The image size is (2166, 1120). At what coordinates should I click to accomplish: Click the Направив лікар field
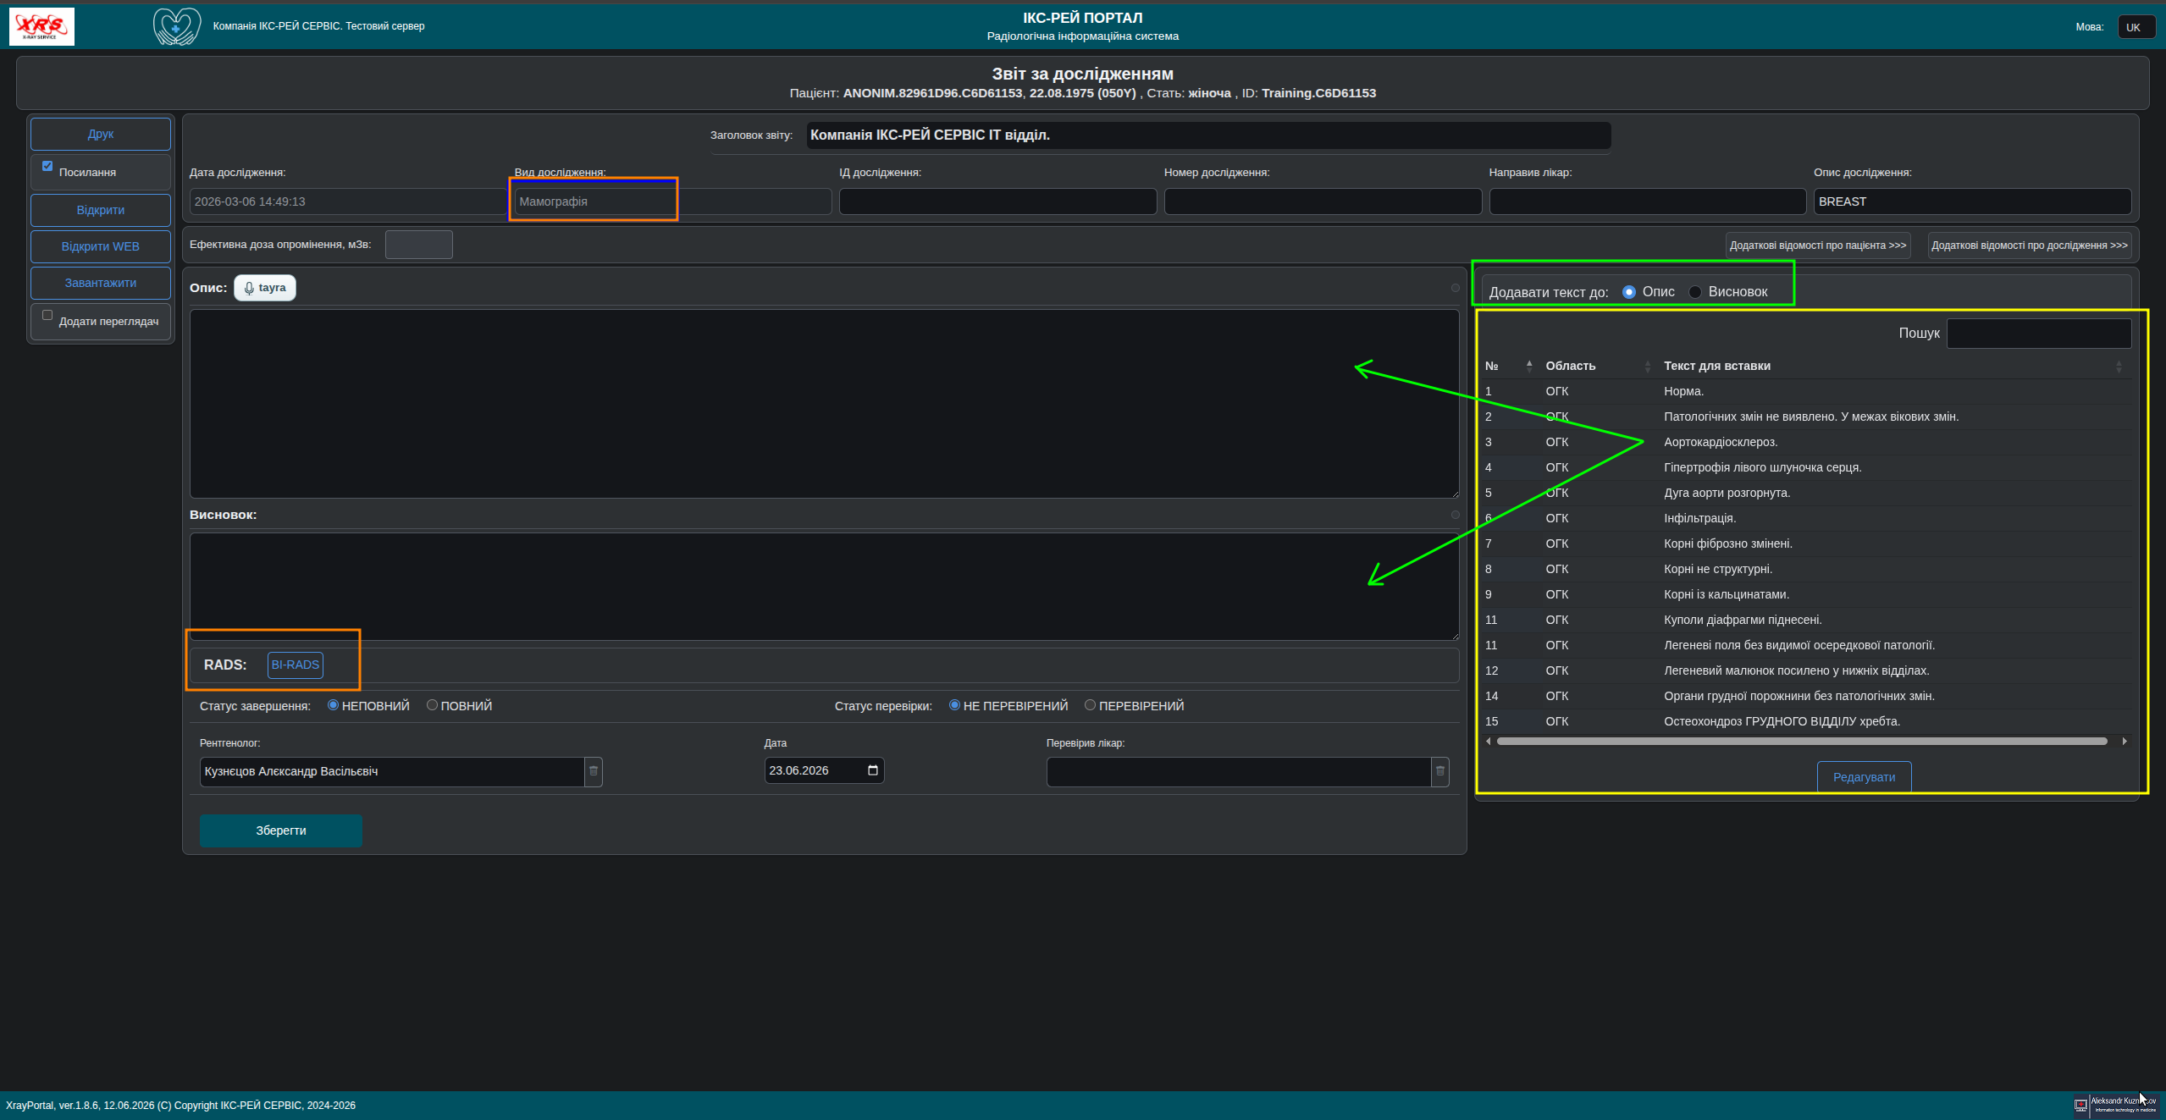(1648, 201)
